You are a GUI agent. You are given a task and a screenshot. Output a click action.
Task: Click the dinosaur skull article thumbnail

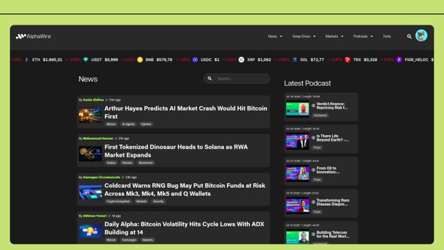coord(90,154)
